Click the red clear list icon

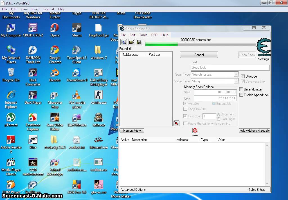195,131
